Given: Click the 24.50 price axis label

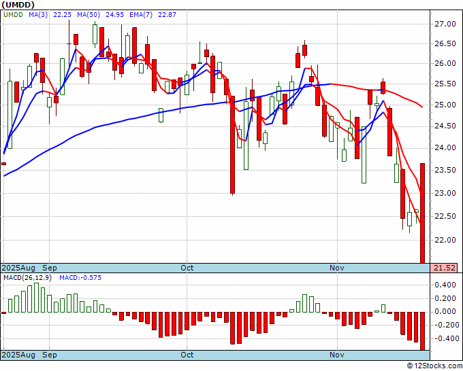Looking at the screenshot, I should (445, 126).
